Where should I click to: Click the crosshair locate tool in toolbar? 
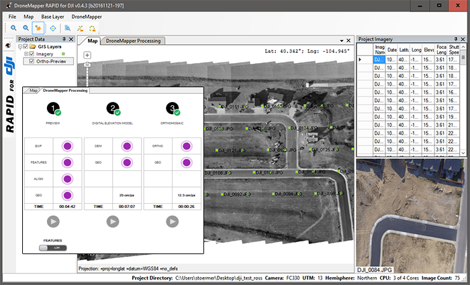pyautogui.click(x=52, y=28)
